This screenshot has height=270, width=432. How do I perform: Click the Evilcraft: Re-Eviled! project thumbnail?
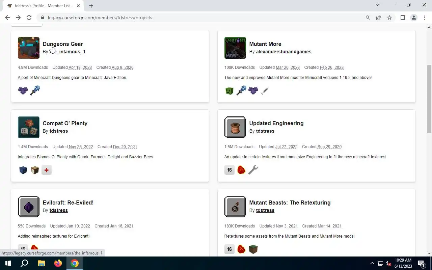(x=29, y=207)
